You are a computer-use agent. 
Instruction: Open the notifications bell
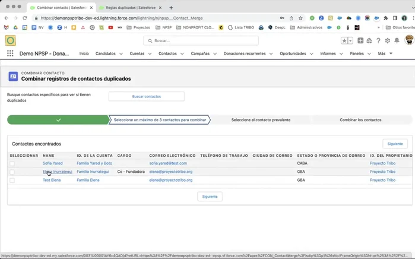pyautogui.click(x=397, y=40)
